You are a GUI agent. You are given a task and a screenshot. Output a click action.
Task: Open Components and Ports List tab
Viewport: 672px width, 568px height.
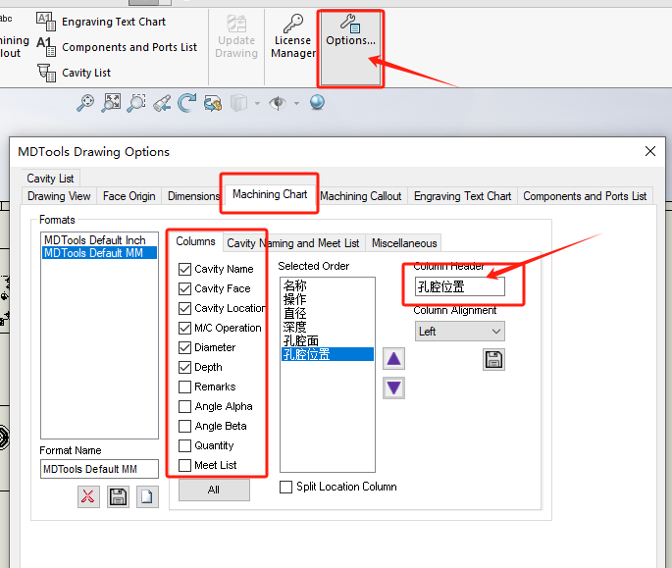point(585,196)
